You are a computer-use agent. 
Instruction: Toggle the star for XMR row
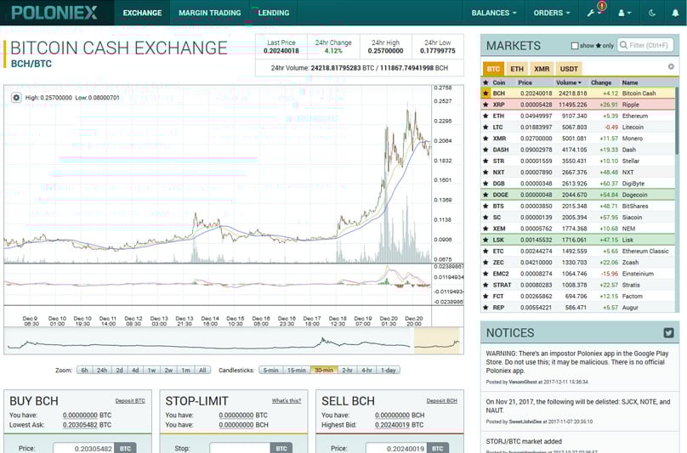pyautogui.click(x=485, y=139)
